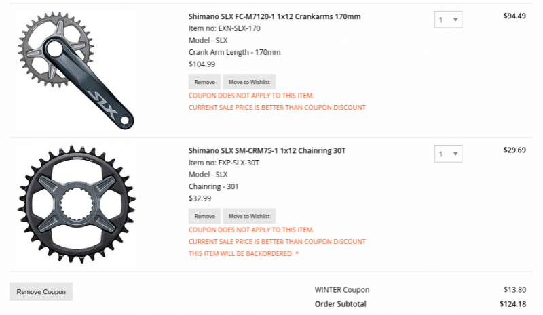This screenshot has width=543, height=315.
Task: Move the 30T chainring to wishlist
Action: (249, 216)
